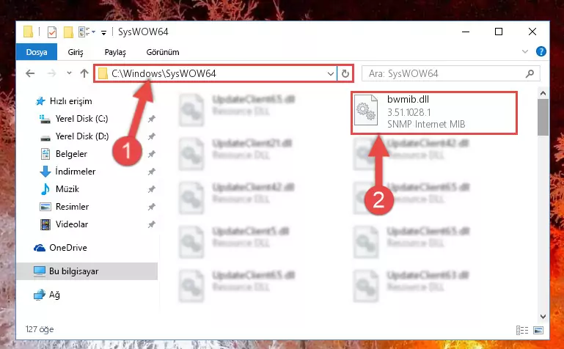Expand the address bar history dropdown
This screenshot has width=564, height=349.
(331, 74)
